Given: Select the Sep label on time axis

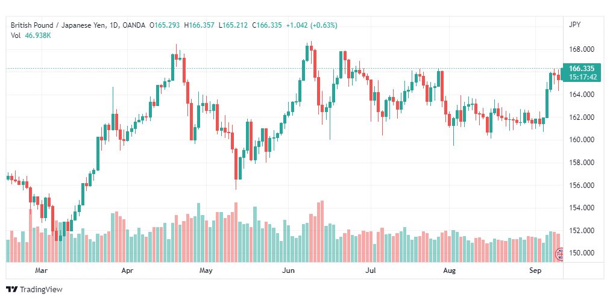Looking at the screenshot, I should tap(535, 270).
